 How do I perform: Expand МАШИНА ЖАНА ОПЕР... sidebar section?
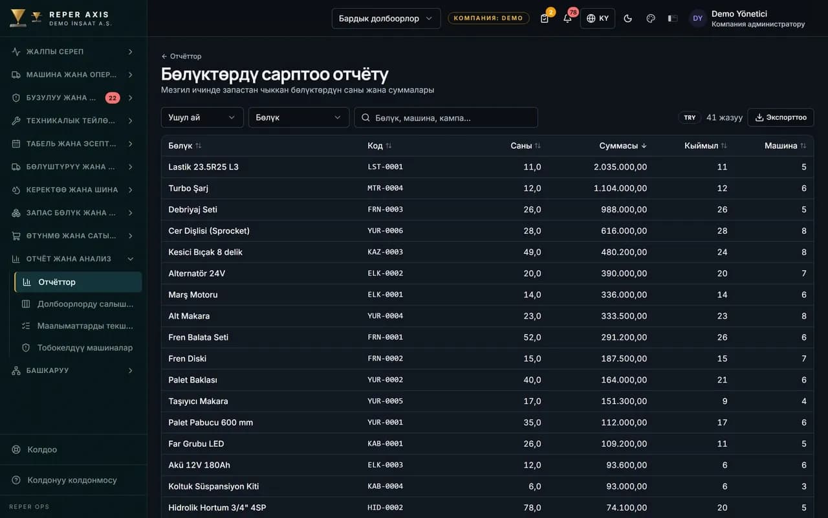click(73, 74)
